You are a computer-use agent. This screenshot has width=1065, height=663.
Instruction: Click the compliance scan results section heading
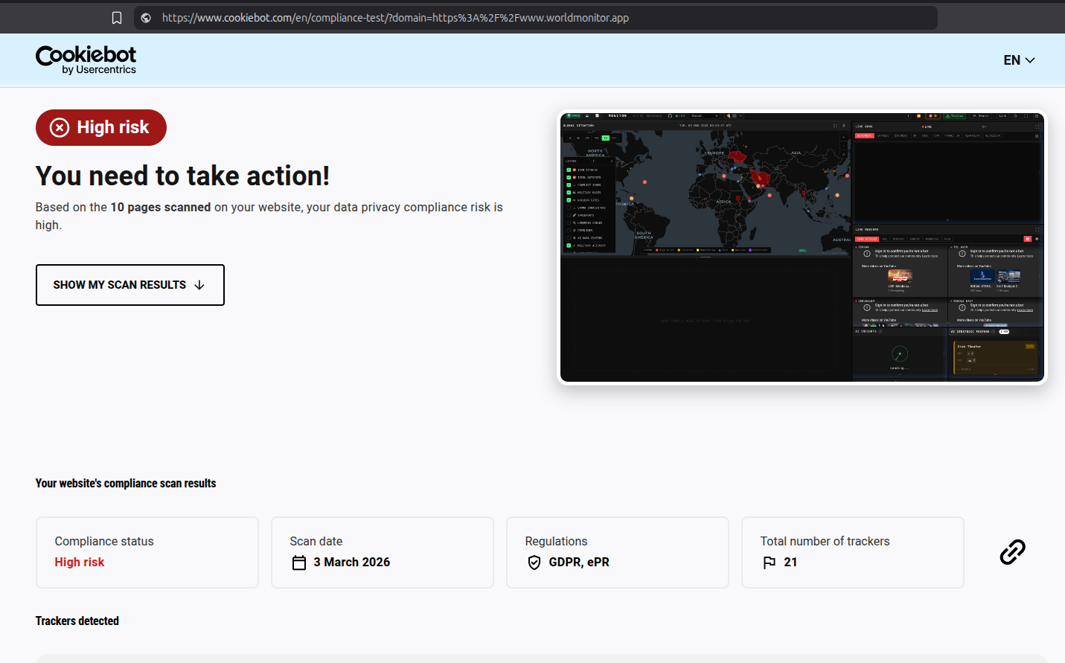[126, 484]
